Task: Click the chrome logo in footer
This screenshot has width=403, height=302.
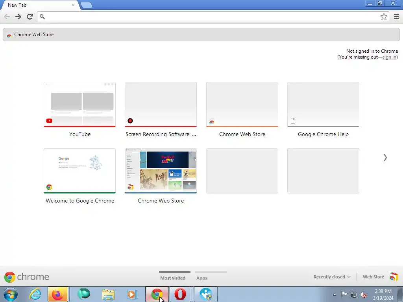Action: tap(26, 277)
